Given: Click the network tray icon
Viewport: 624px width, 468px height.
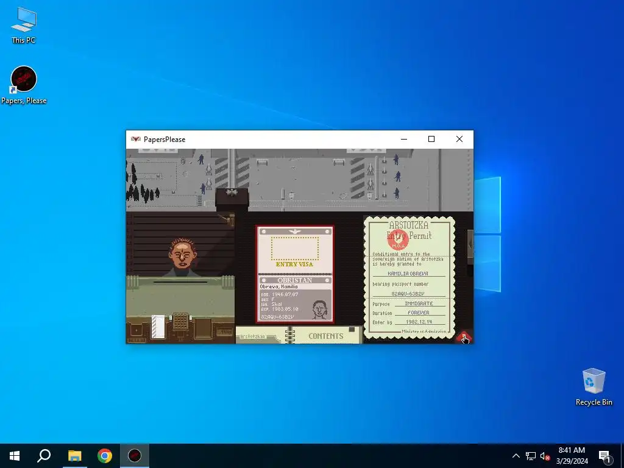Looking at the screenshot, I should pyautogui.click(x=531, y=456).
